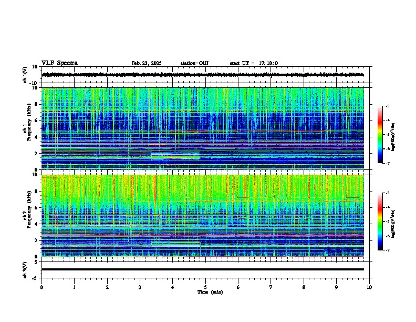This screenshot has height=322, width=416.
Task: Click tick label 10 on the time axis
Action: 369,287
